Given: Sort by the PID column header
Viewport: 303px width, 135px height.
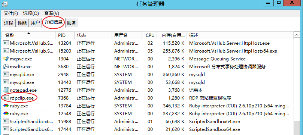Looking at the screenshot, I should point(65,35).
